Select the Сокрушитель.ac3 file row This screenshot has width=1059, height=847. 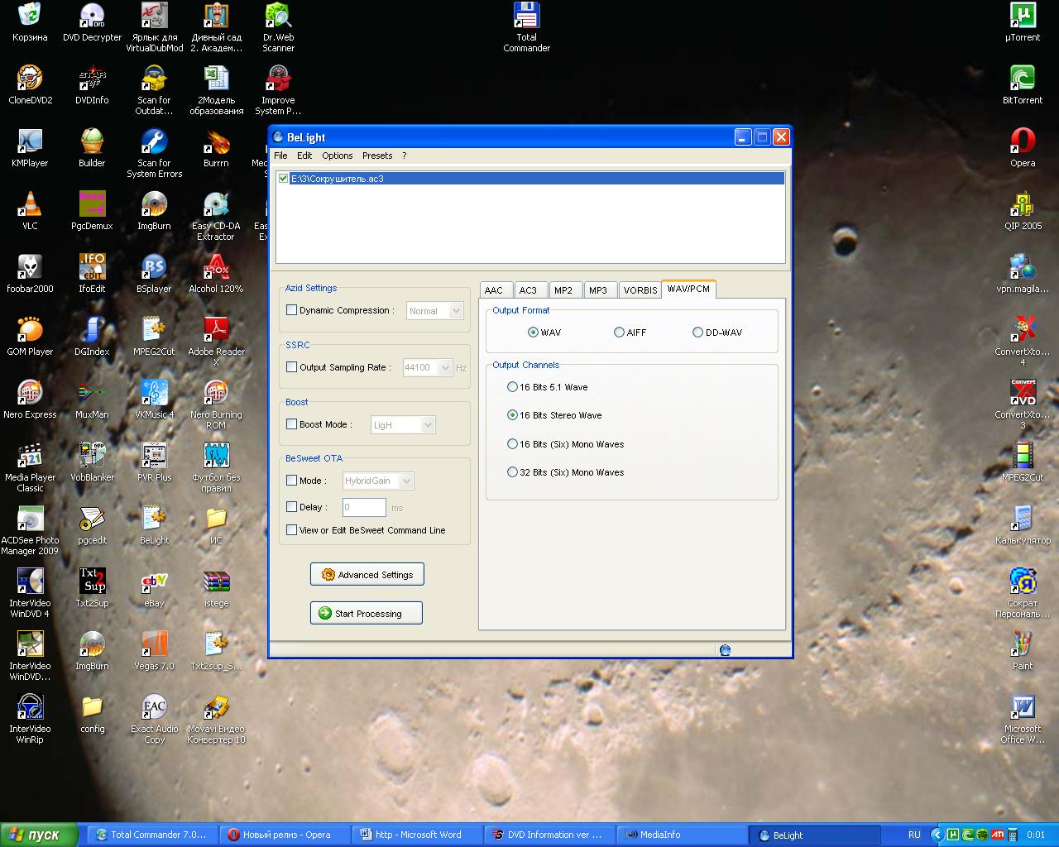coord(530,178)
